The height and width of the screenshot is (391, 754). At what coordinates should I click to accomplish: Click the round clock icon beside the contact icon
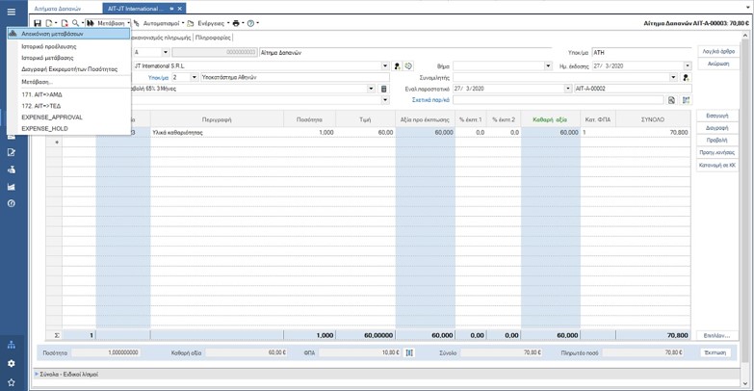tap(408, 65)
